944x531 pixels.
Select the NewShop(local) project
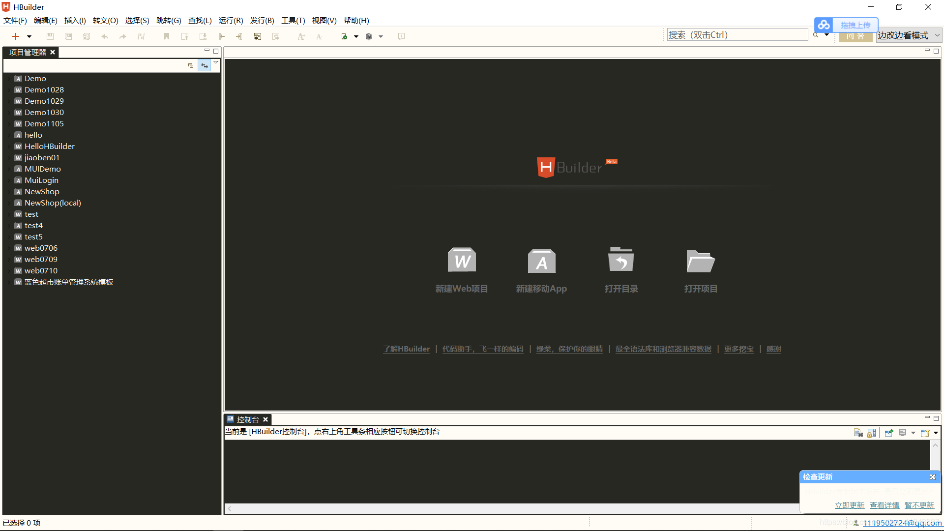[x=53, y=203]
